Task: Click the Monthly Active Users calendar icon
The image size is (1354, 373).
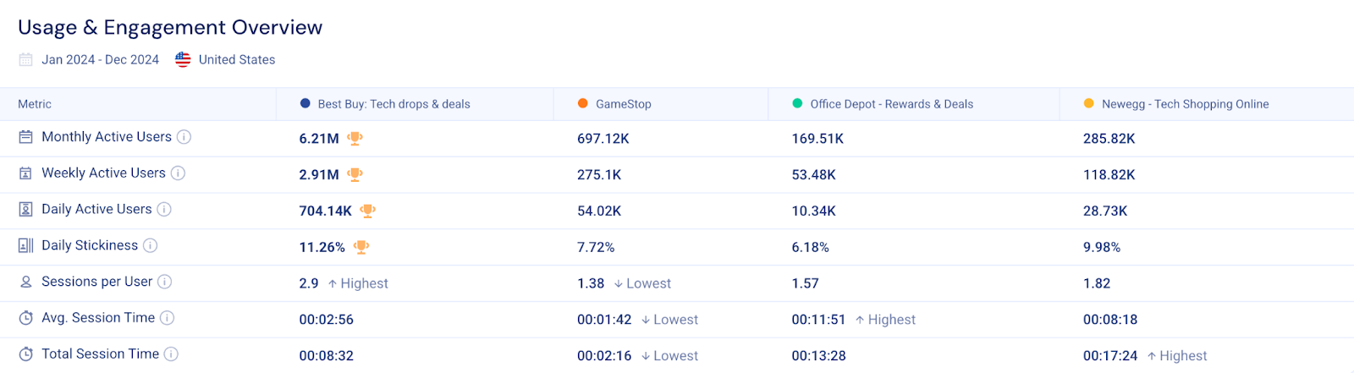Action: (26, 137)
